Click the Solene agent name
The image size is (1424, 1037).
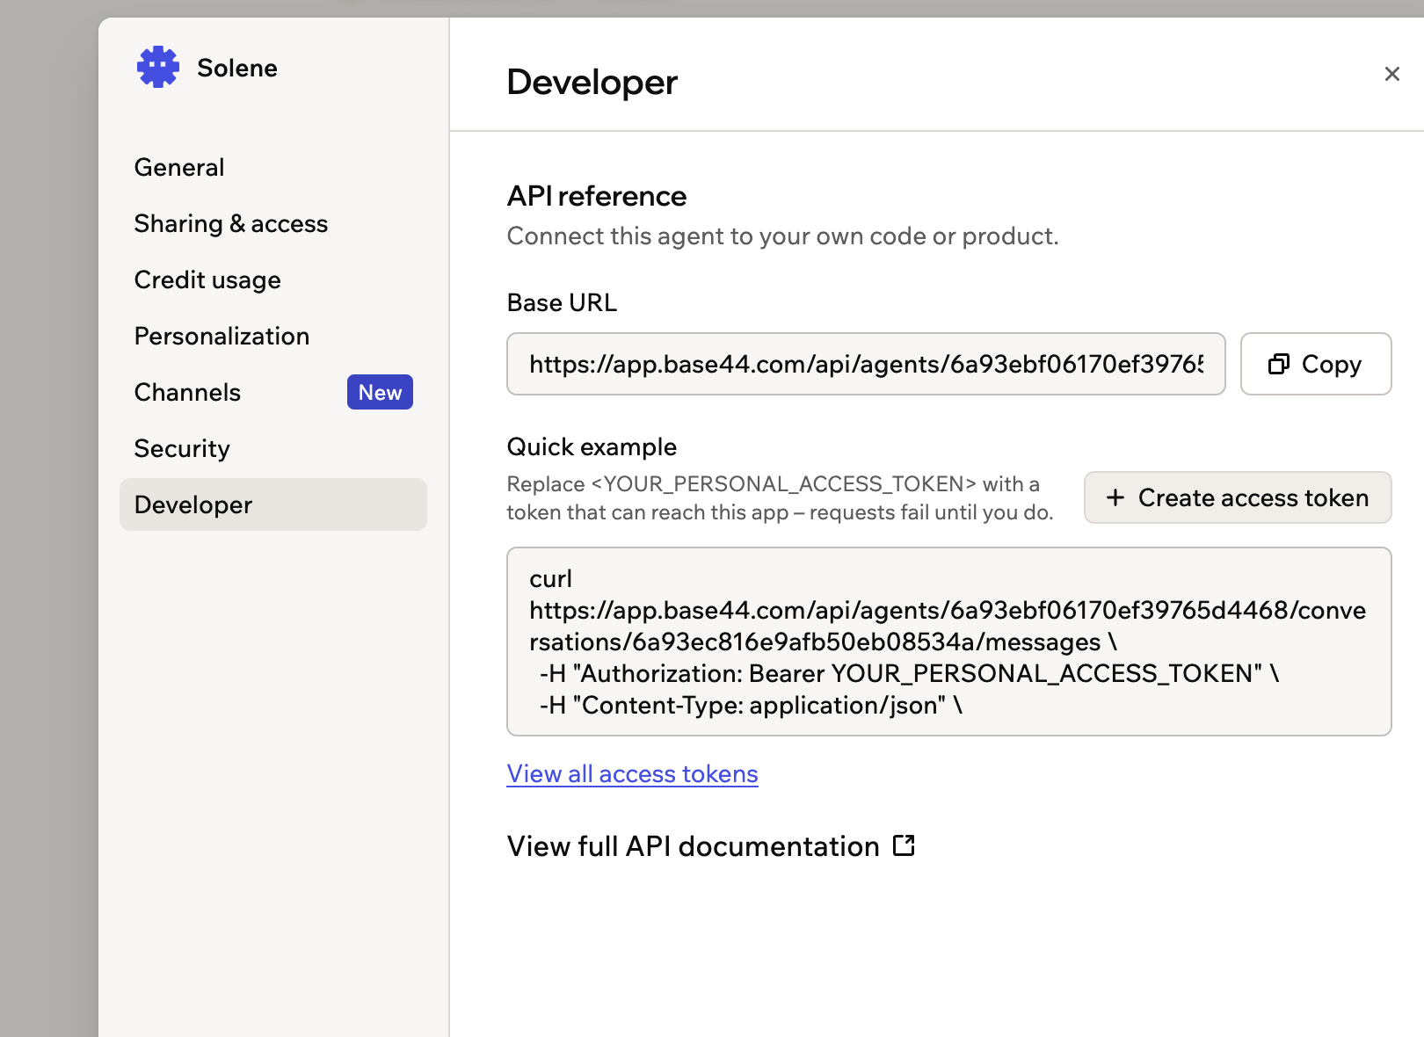click(x=237, y=68)
